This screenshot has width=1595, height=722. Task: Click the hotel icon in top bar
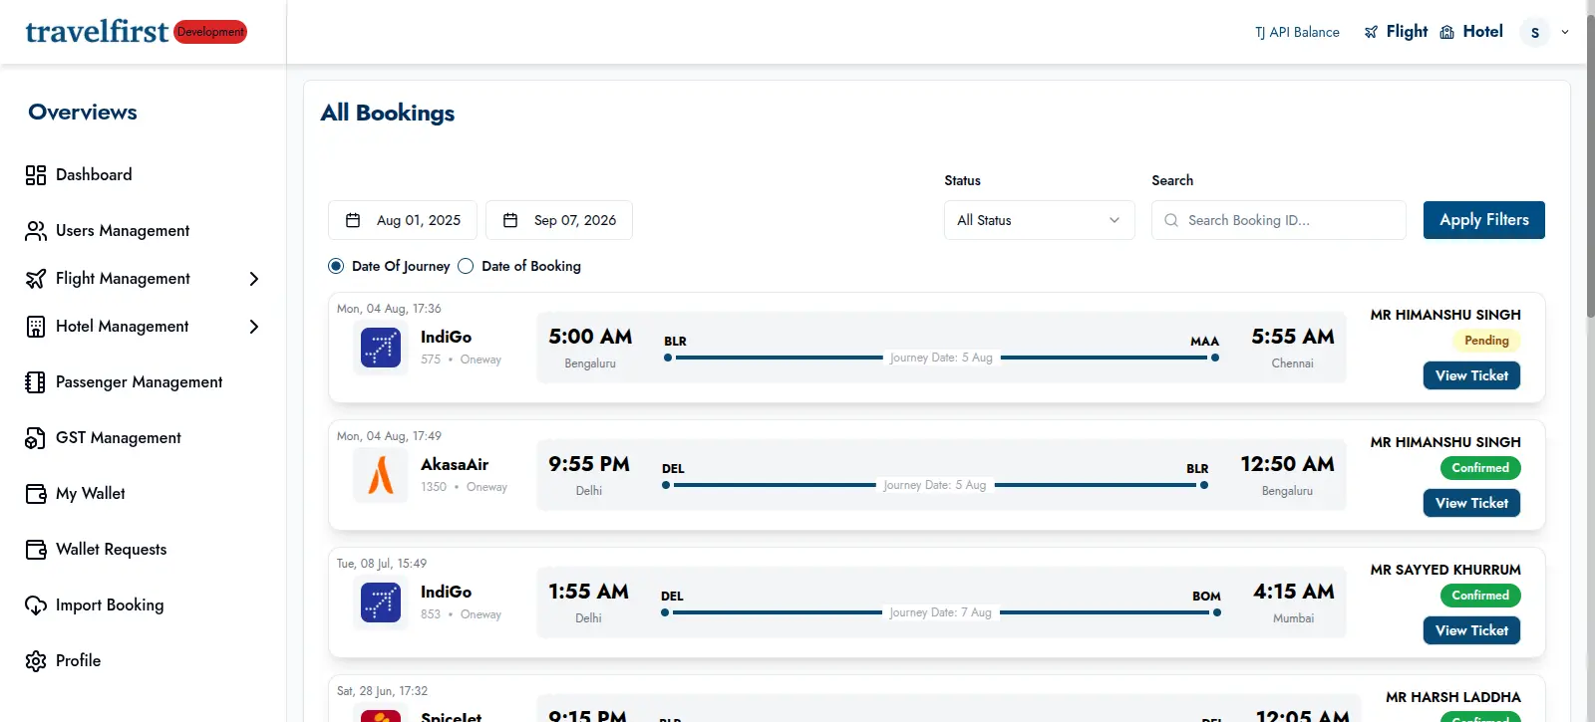1447,32
